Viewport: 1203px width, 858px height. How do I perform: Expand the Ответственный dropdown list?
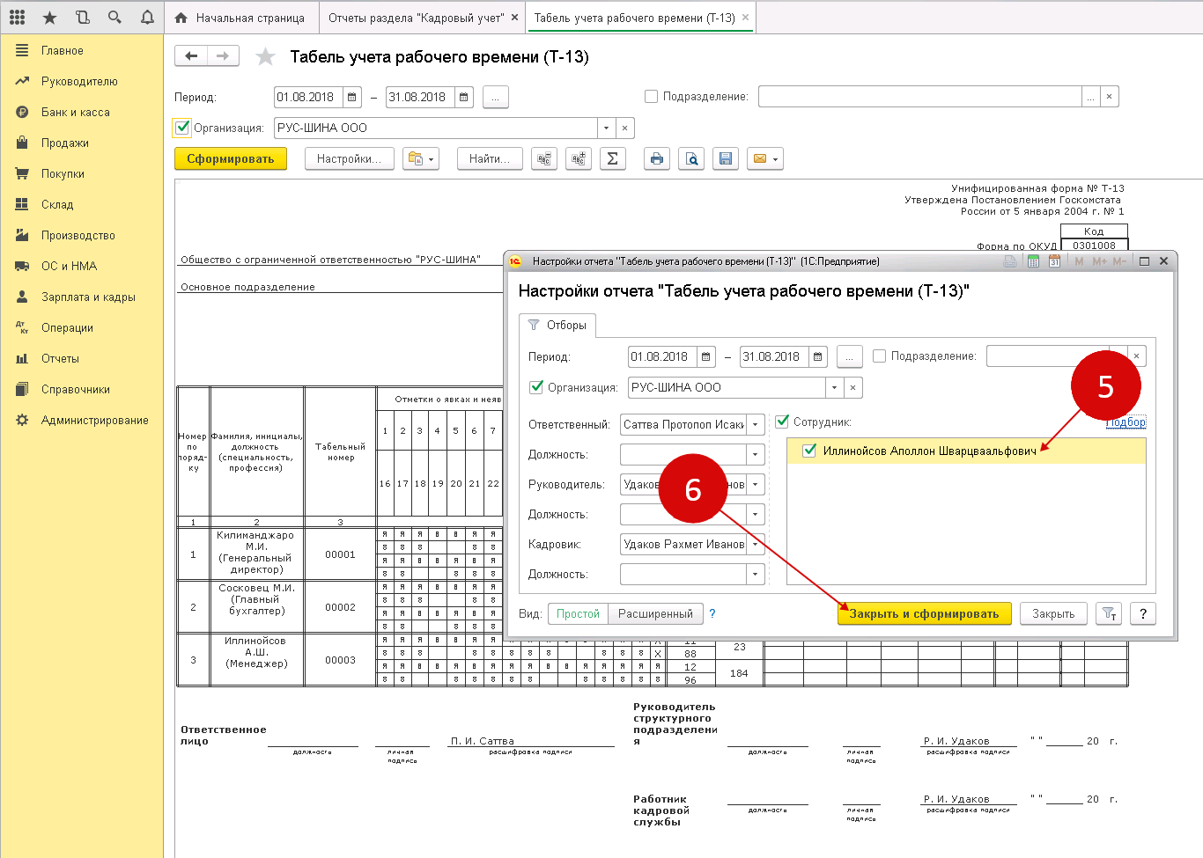[755, 425]
